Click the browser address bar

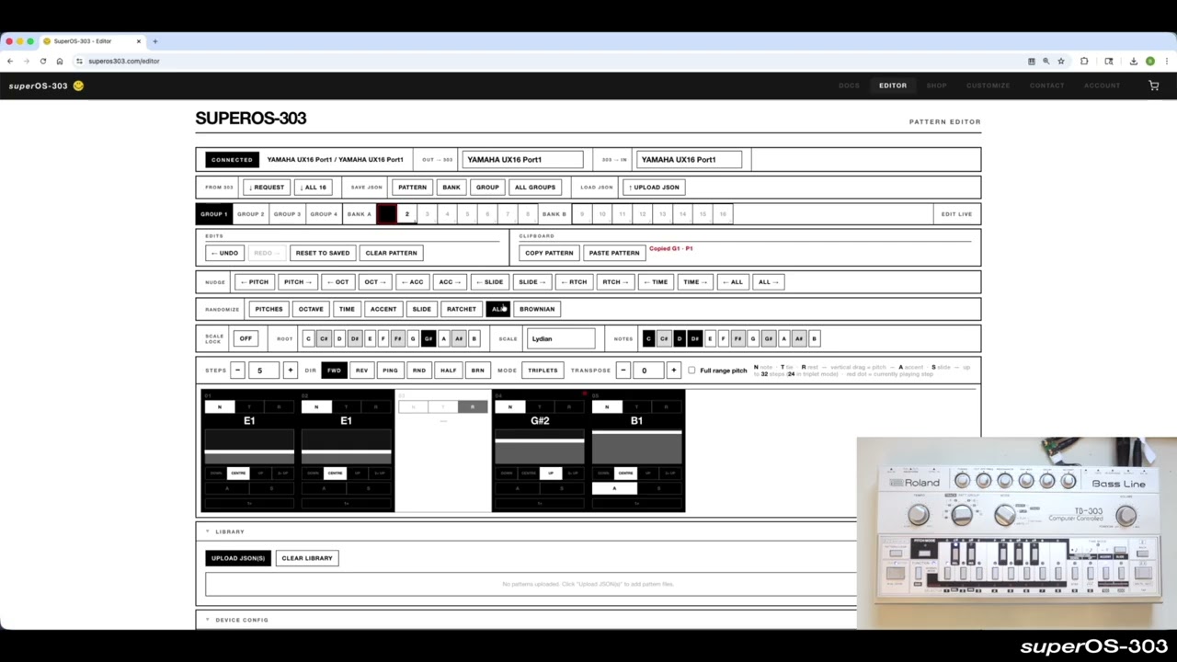[x=552, y=61]
